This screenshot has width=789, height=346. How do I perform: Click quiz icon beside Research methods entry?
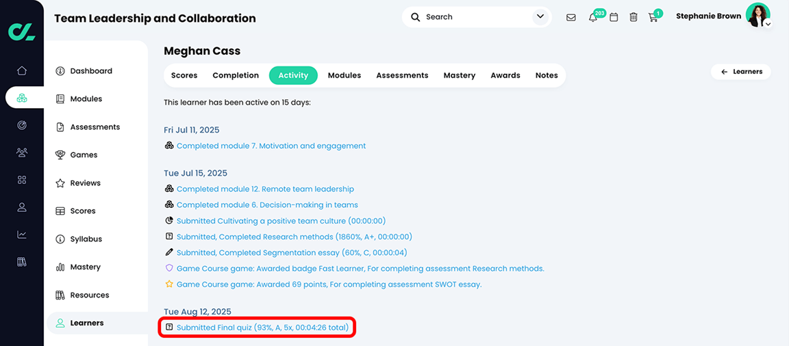click(x=169, y=237)
